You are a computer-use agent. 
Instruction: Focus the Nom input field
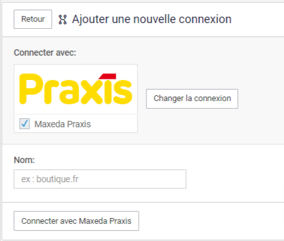(x=100, y=179)
